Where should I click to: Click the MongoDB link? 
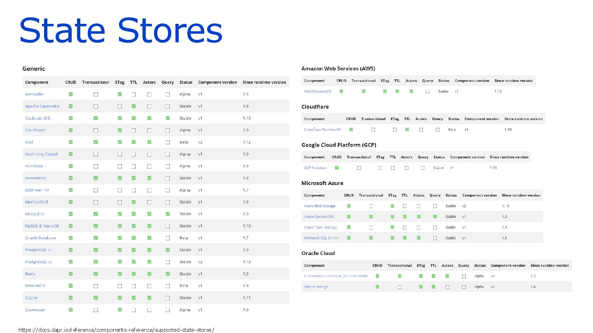[34, 214]
